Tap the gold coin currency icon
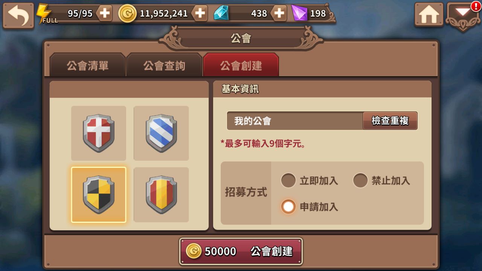The image size is (482, 271). pyautogui.click(x=127, y=14)
